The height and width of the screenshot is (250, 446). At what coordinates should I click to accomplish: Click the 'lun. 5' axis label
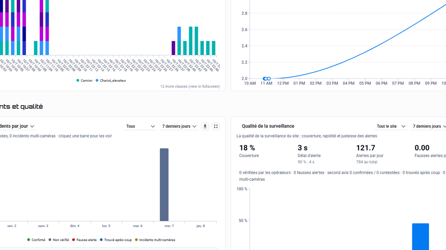(106, 226)
